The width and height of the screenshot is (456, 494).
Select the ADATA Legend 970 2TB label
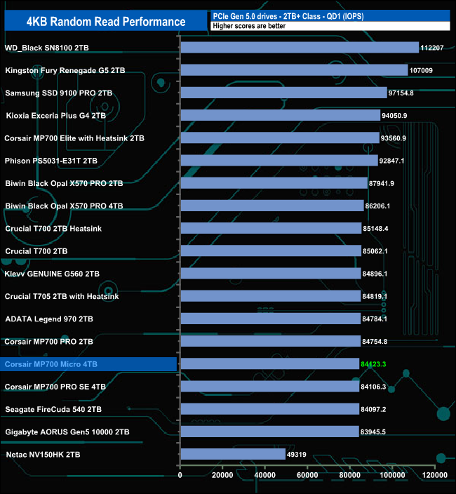point(49,319)
